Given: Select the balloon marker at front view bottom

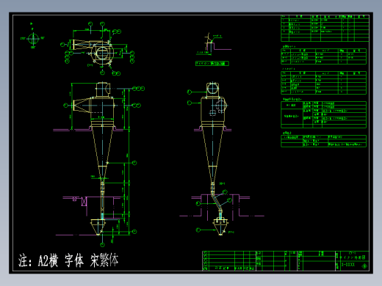Looking at the screenshot, I should pyautogui.click(x=102, y=244).
